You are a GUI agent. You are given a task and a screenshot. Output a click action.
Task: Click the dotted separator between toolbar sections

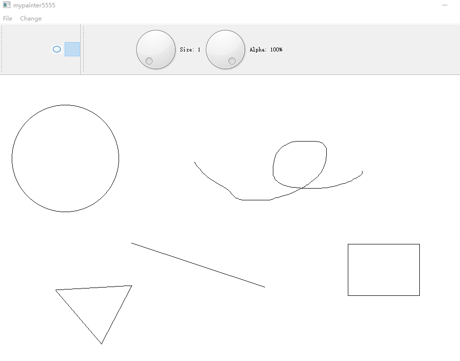(x=82, y=49)
